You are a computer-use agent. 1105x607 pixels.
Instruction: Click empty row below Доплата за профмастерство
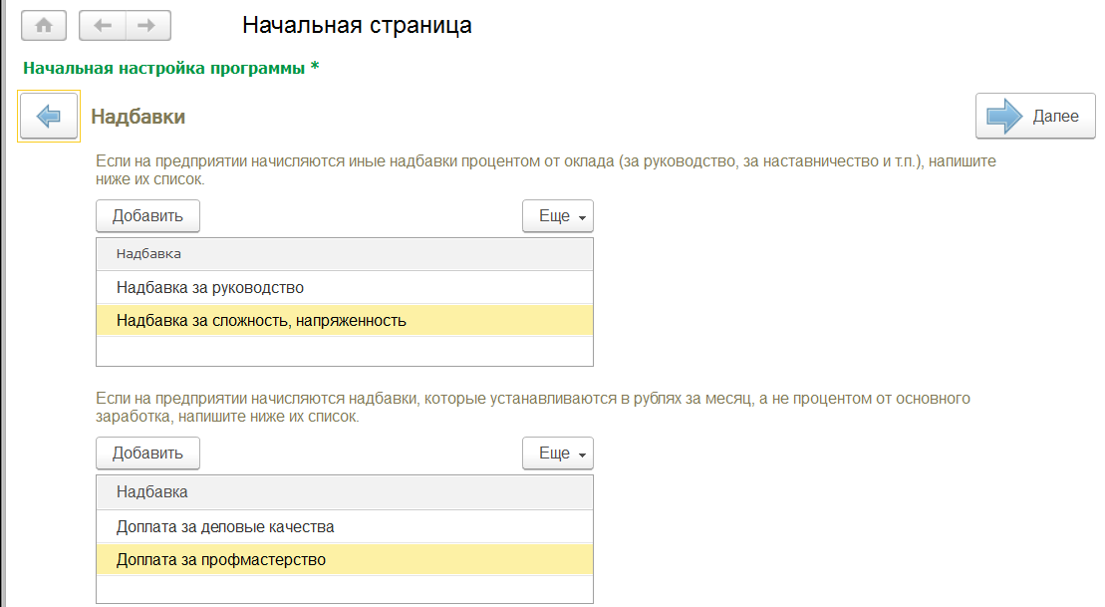344,589
